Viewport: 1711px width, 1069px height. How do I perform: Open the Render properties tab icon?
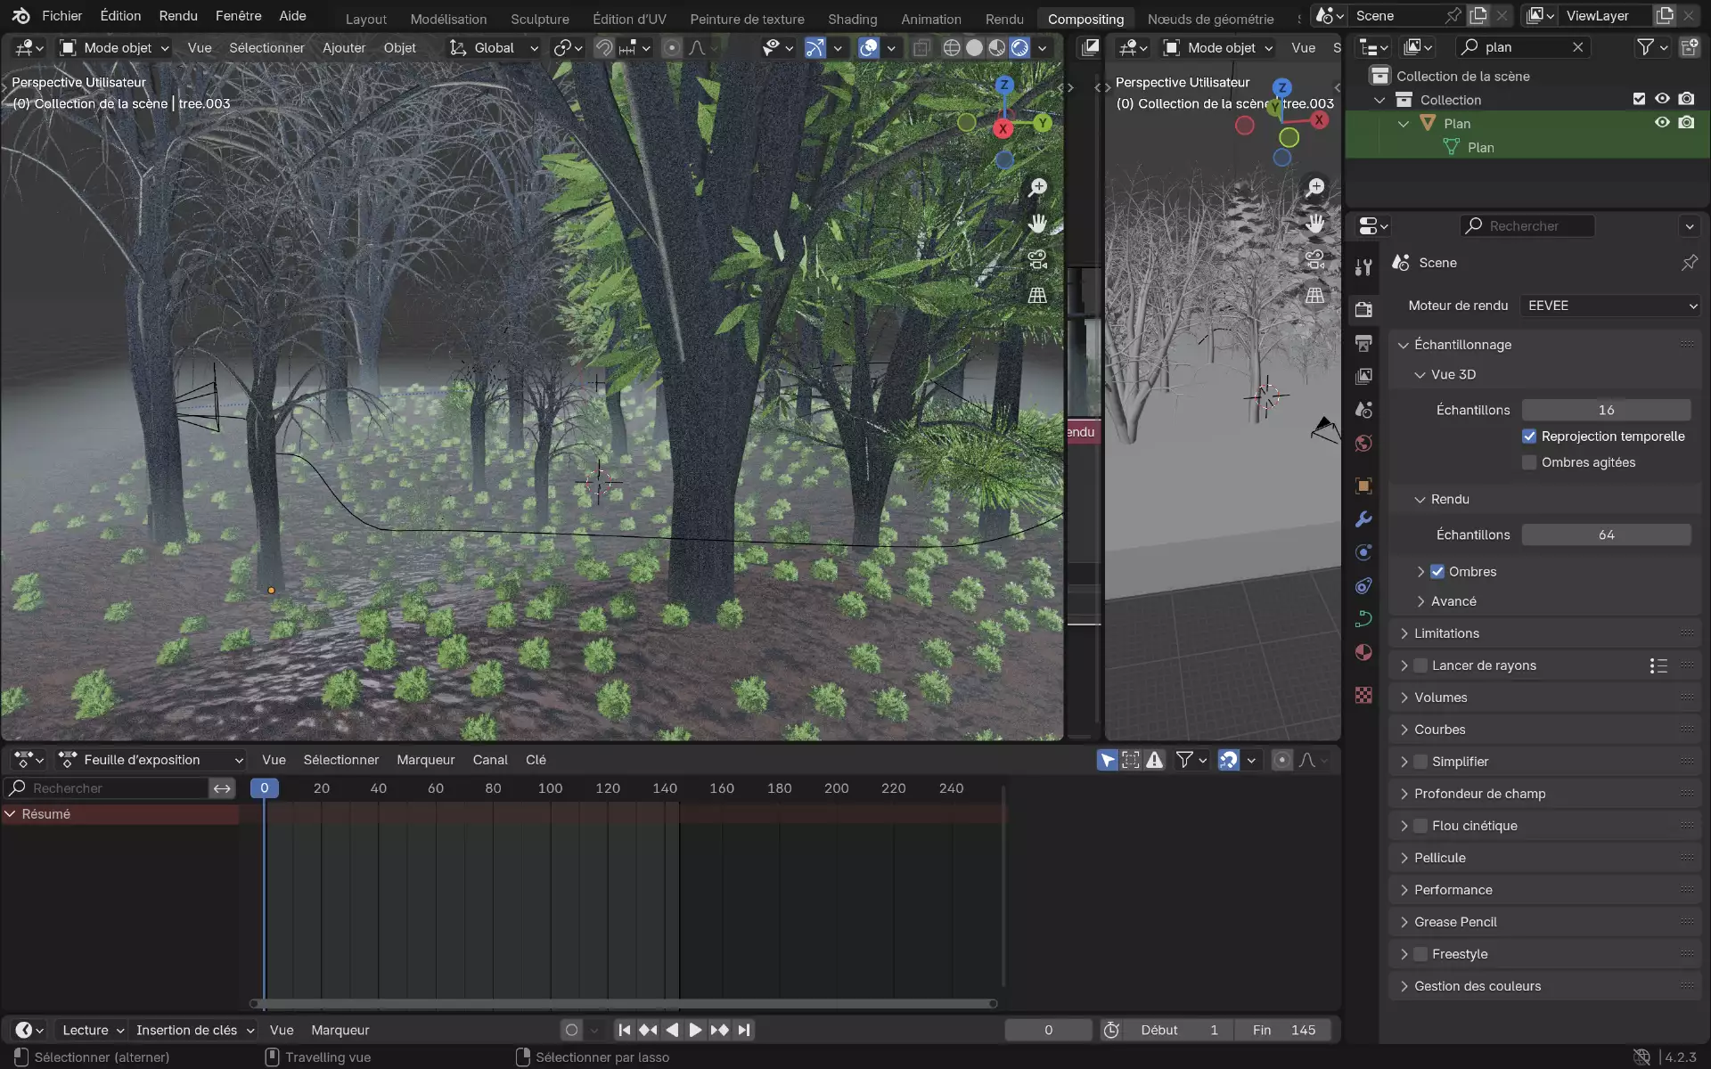pyautogui.click(x=1363, y=309)
